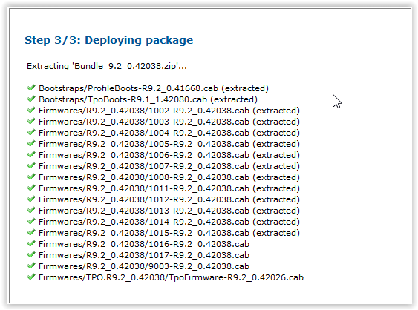Select the 1002-R9.2_0.42038.cab (extracted) line
This screenshot has height=310, width=418.
169,111
